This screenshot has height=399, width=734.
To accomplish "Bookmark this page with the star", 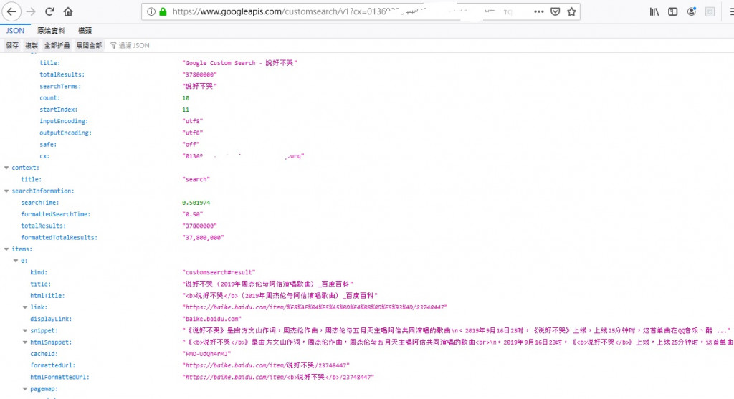I will 571,11.
